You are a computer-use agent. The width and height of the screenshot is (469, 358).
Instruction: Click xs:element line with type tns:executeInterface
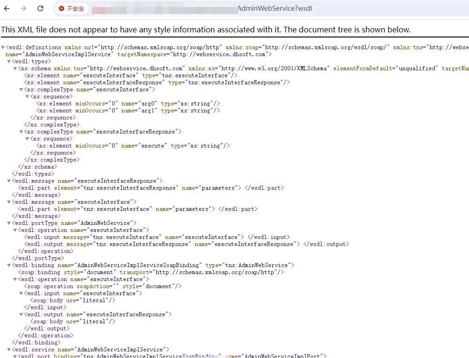coord(131,75)
